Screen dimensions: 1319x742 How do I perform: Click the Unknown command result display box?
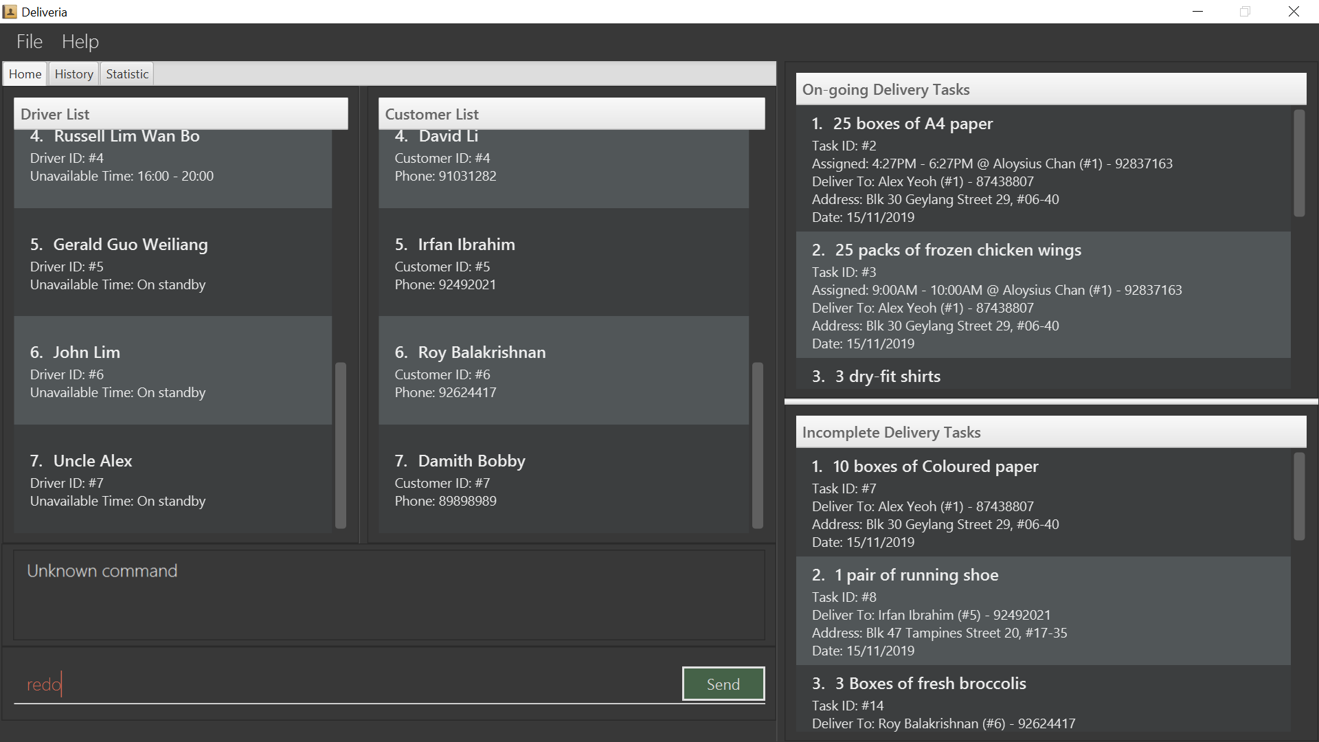(389, 595)
